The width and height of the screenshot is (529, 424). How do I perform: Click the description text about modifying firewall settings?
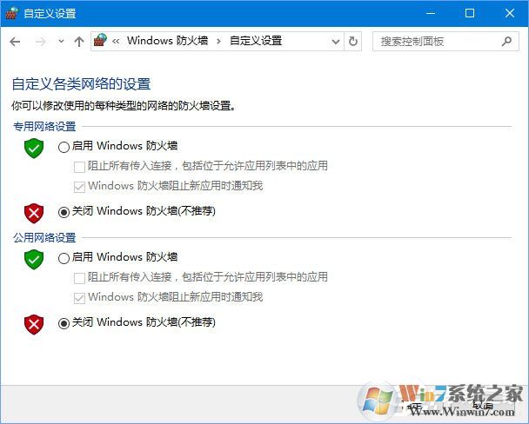click(124, 106)
